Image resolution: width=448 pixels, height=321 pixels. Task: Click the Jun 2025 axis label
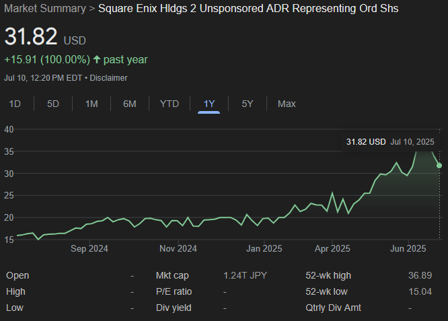click(x=408, y=248)
